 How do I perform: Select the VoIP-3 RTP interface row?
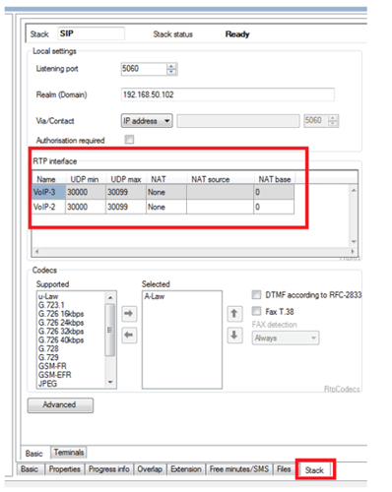163,192
